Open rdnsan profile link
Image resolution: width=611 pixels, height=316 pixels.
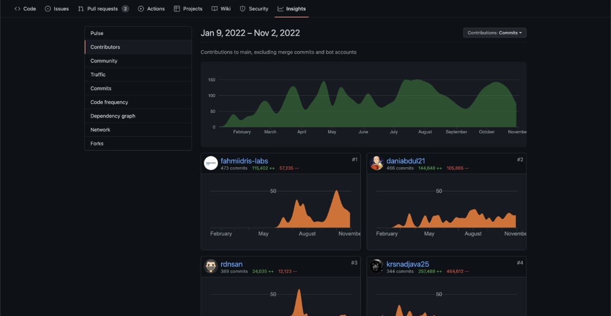[x=232, y=264]
